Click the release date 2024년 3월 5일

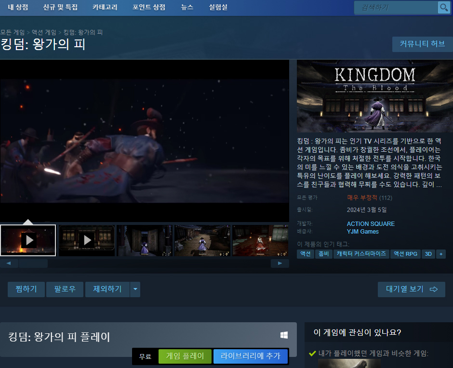[367, 210]
